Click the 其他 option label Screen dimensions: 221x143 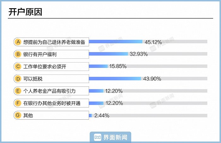[28, 115]
